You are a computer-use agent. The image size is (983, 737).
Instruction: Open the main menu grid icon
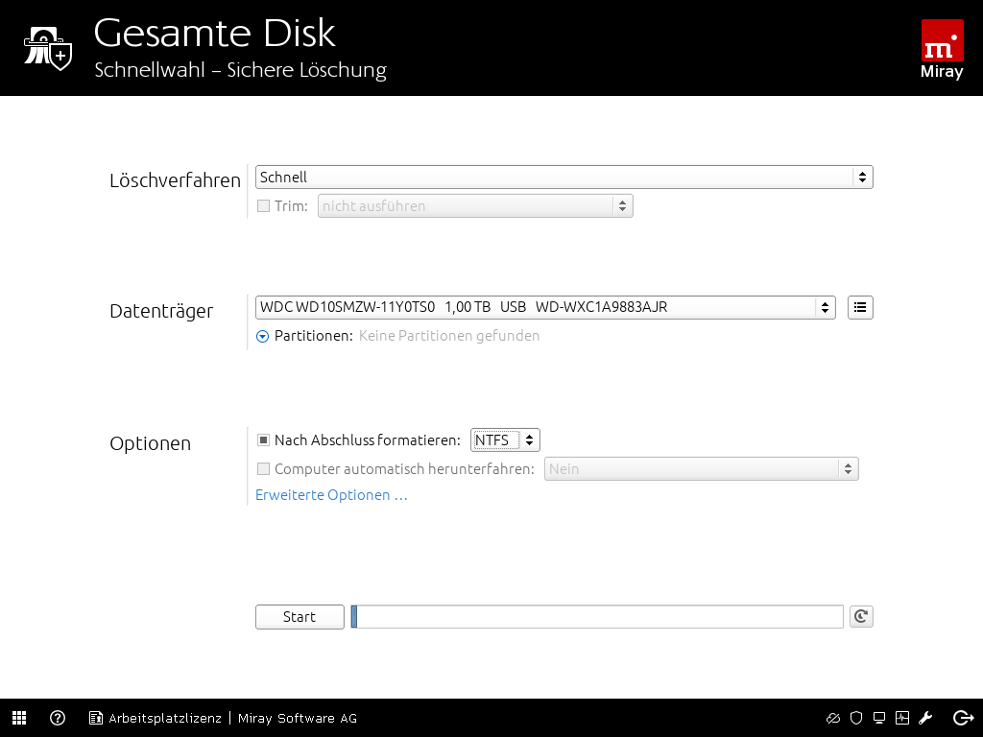click(x=19, y=718)
